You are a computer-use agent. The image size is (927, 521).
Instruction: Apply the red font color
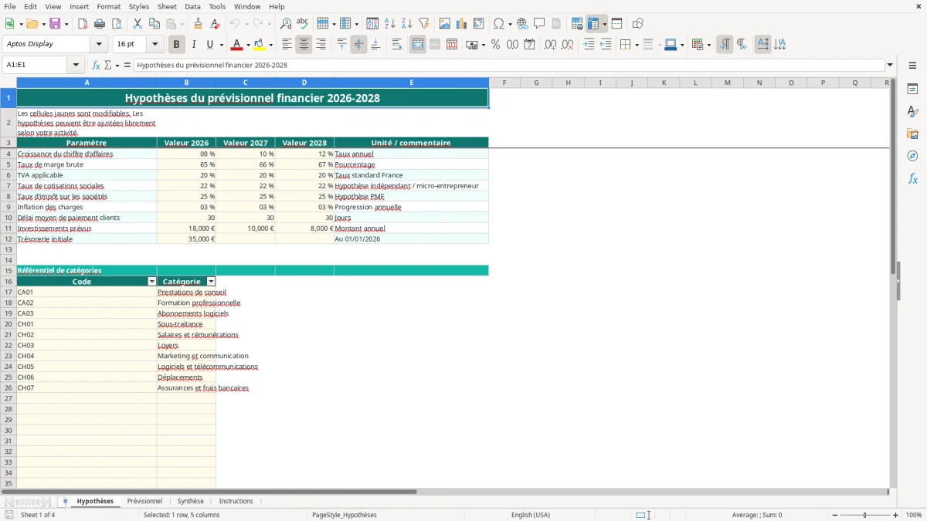pyautogui.click(x=236, y=45)
